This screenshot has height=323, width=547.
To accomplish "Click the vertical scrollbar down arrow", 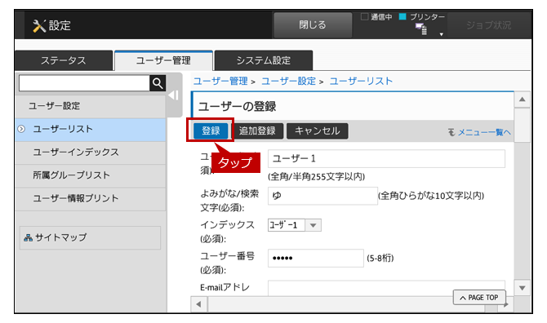I will click(x=523, y=288).
